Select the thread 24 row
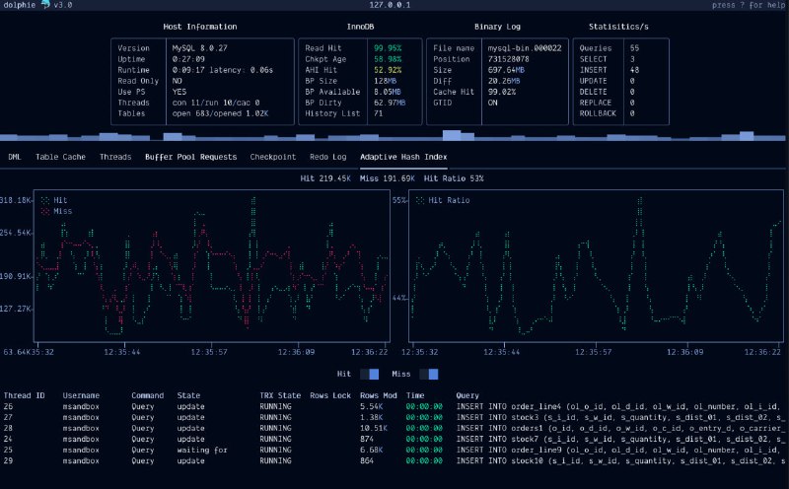789x489 pixels. coord(394,439)
